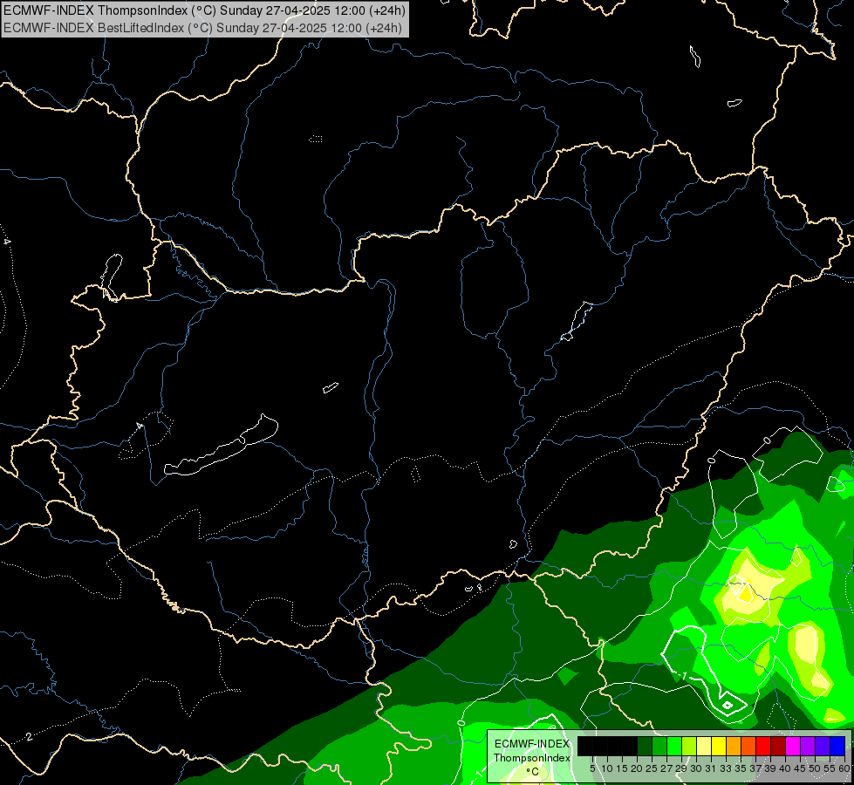The width and height of the screenshot is (854, 785).
Task: Select the violet 50-55 legend swatch
Action: [x=823, y=746]
